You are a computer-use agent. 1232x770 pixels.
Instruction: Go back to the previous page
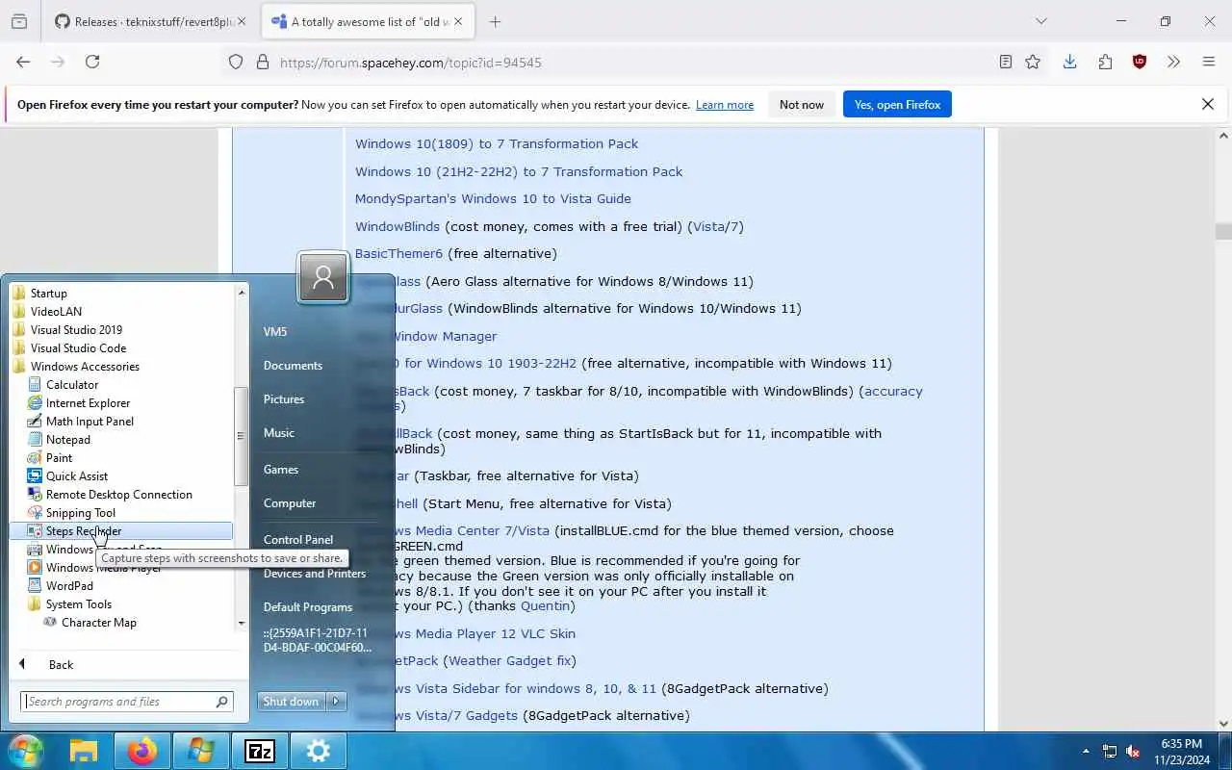[x=23, y=62]
